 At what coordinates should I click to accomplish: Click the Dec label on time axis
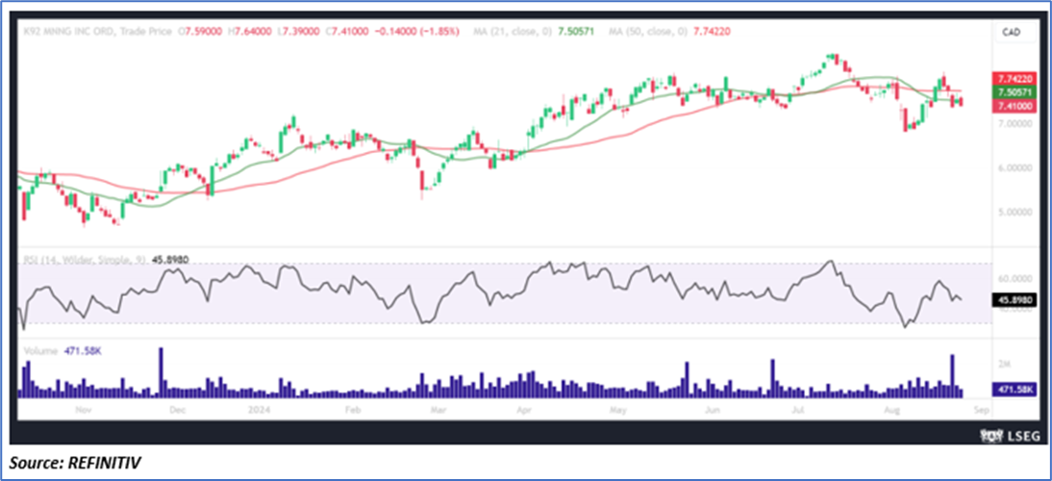coord(176,408)
